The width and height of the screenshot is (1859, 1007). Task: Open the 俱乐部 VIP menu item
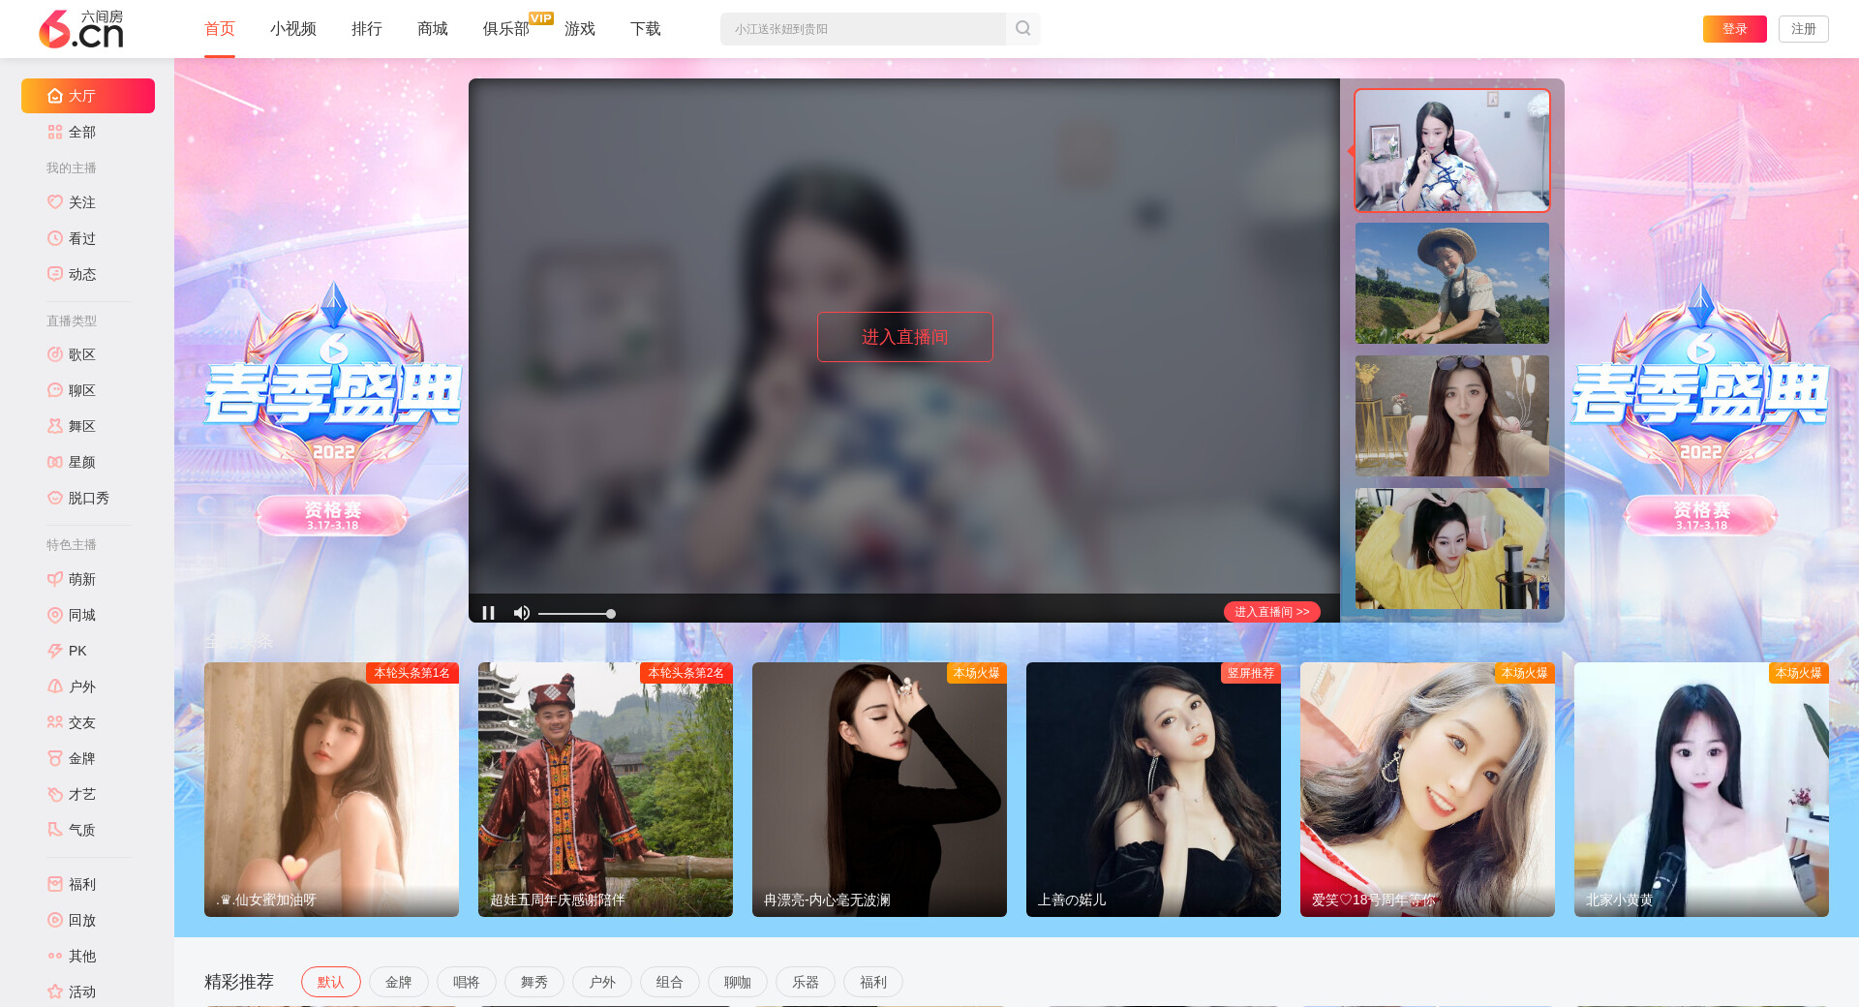[506, 29]
